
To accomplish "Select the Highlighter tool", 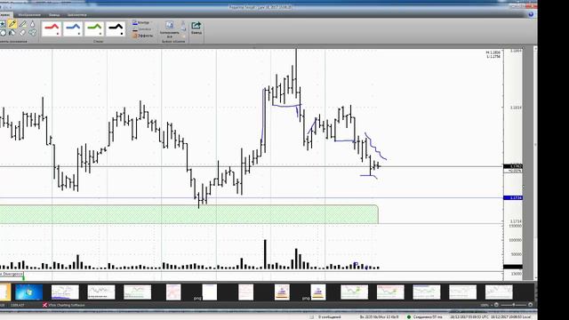I will (22, 24).
